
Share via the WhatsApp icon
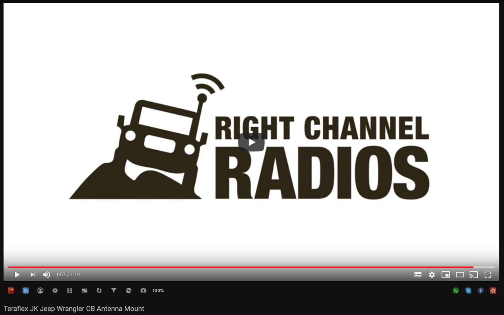456,291
